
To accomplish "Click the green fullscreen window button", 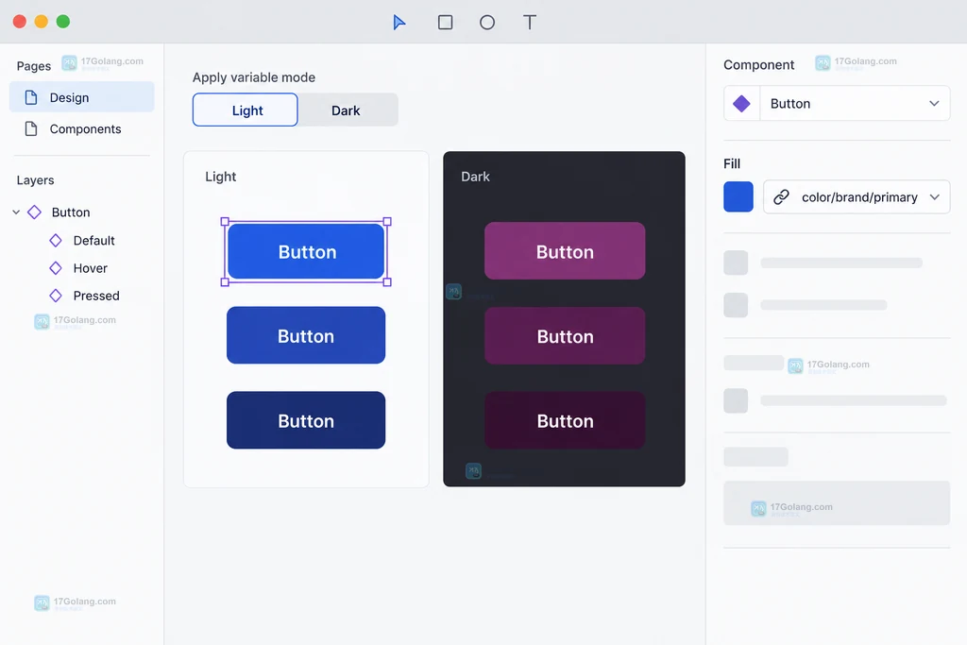I will coord(63,22).
